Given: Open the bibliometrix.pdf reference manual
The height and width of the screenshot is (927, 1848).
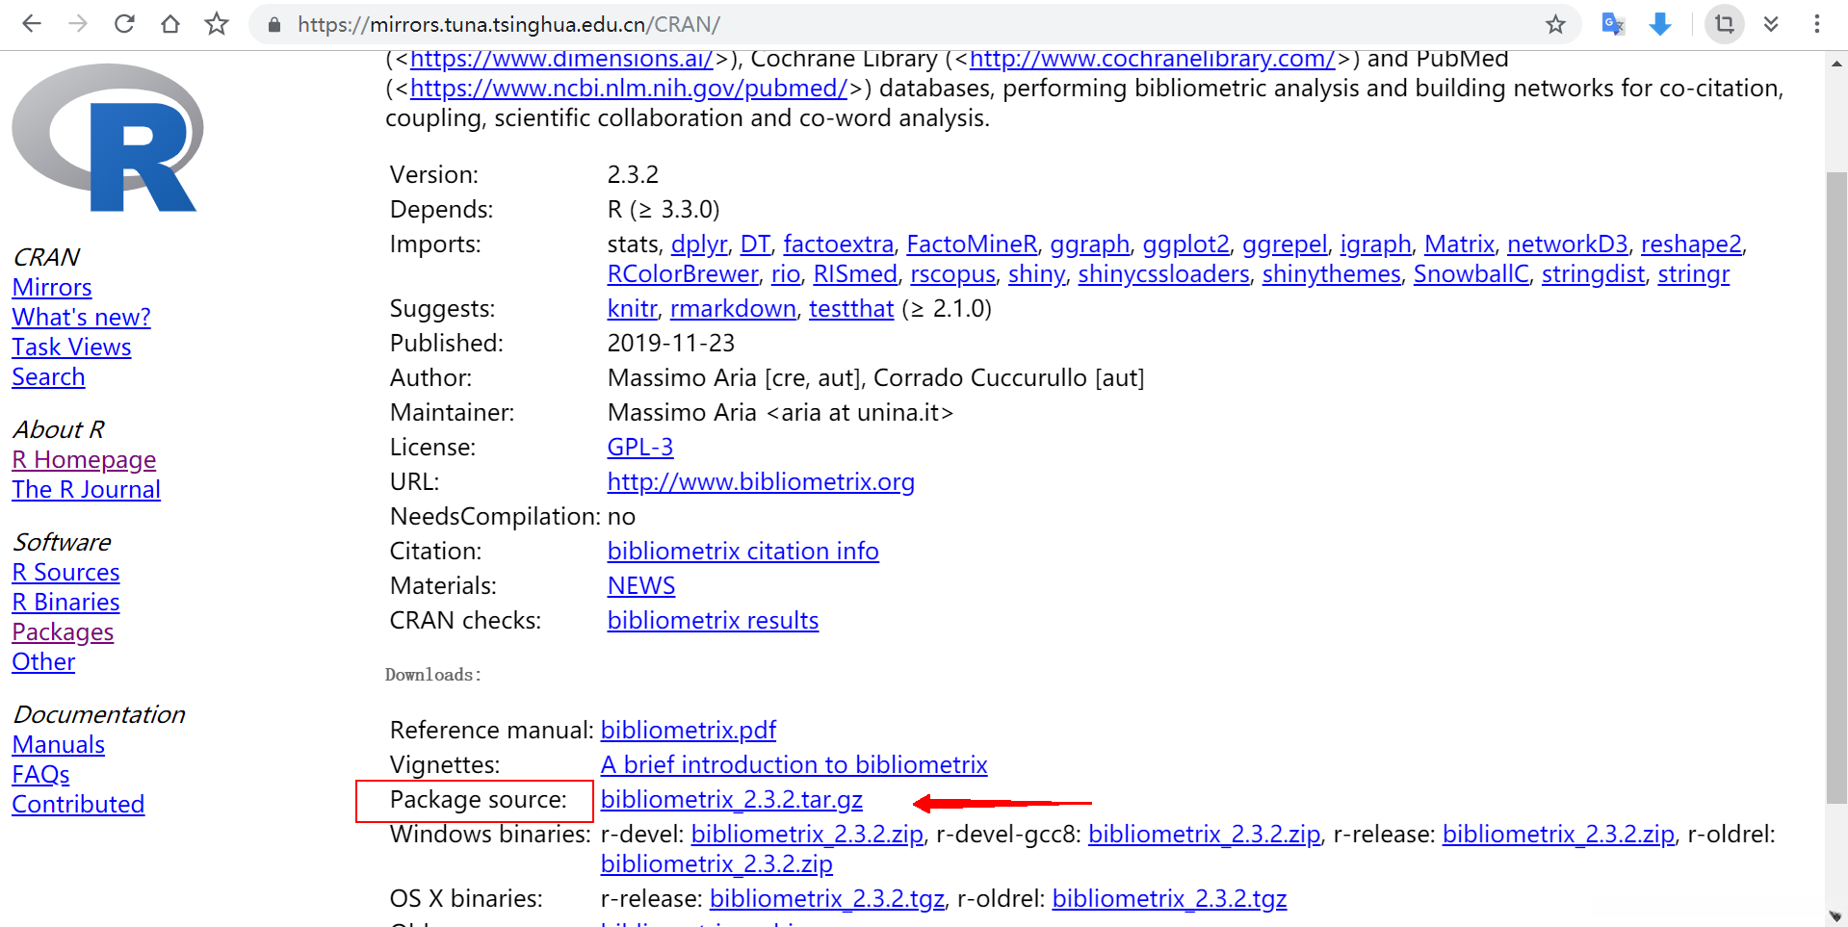Looking at the screenshot, I should pyautogui.click(x=688, y=731).
